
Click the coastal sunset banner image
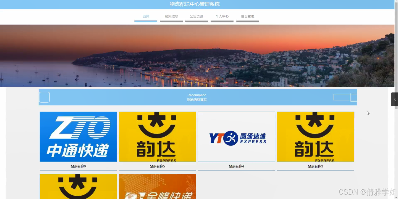click(x=197, y=56)
